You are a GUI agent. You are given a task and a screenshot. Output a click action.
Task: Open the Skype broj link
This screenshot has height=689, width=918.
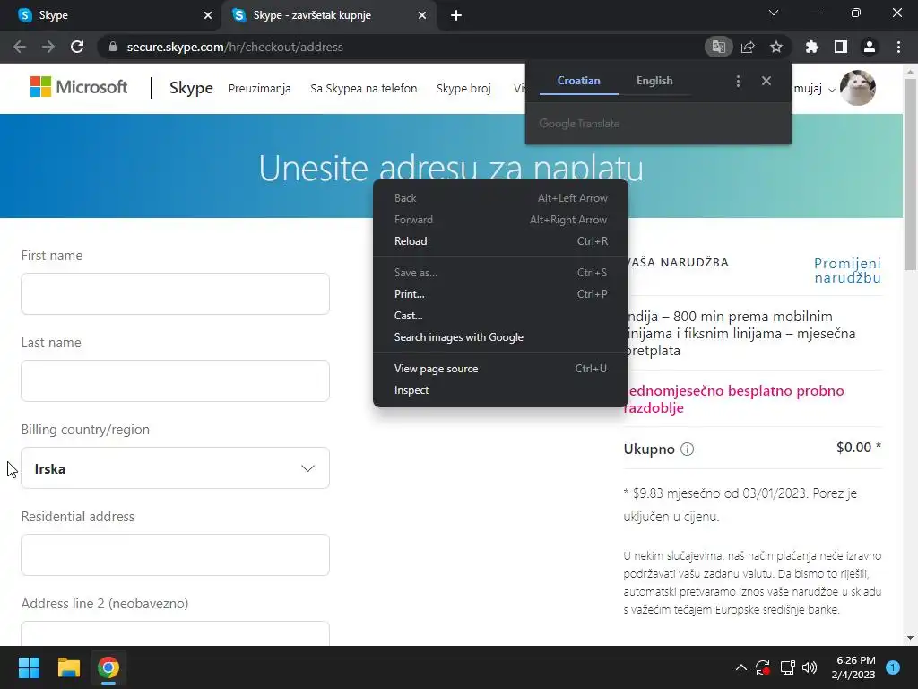point(463,89)
